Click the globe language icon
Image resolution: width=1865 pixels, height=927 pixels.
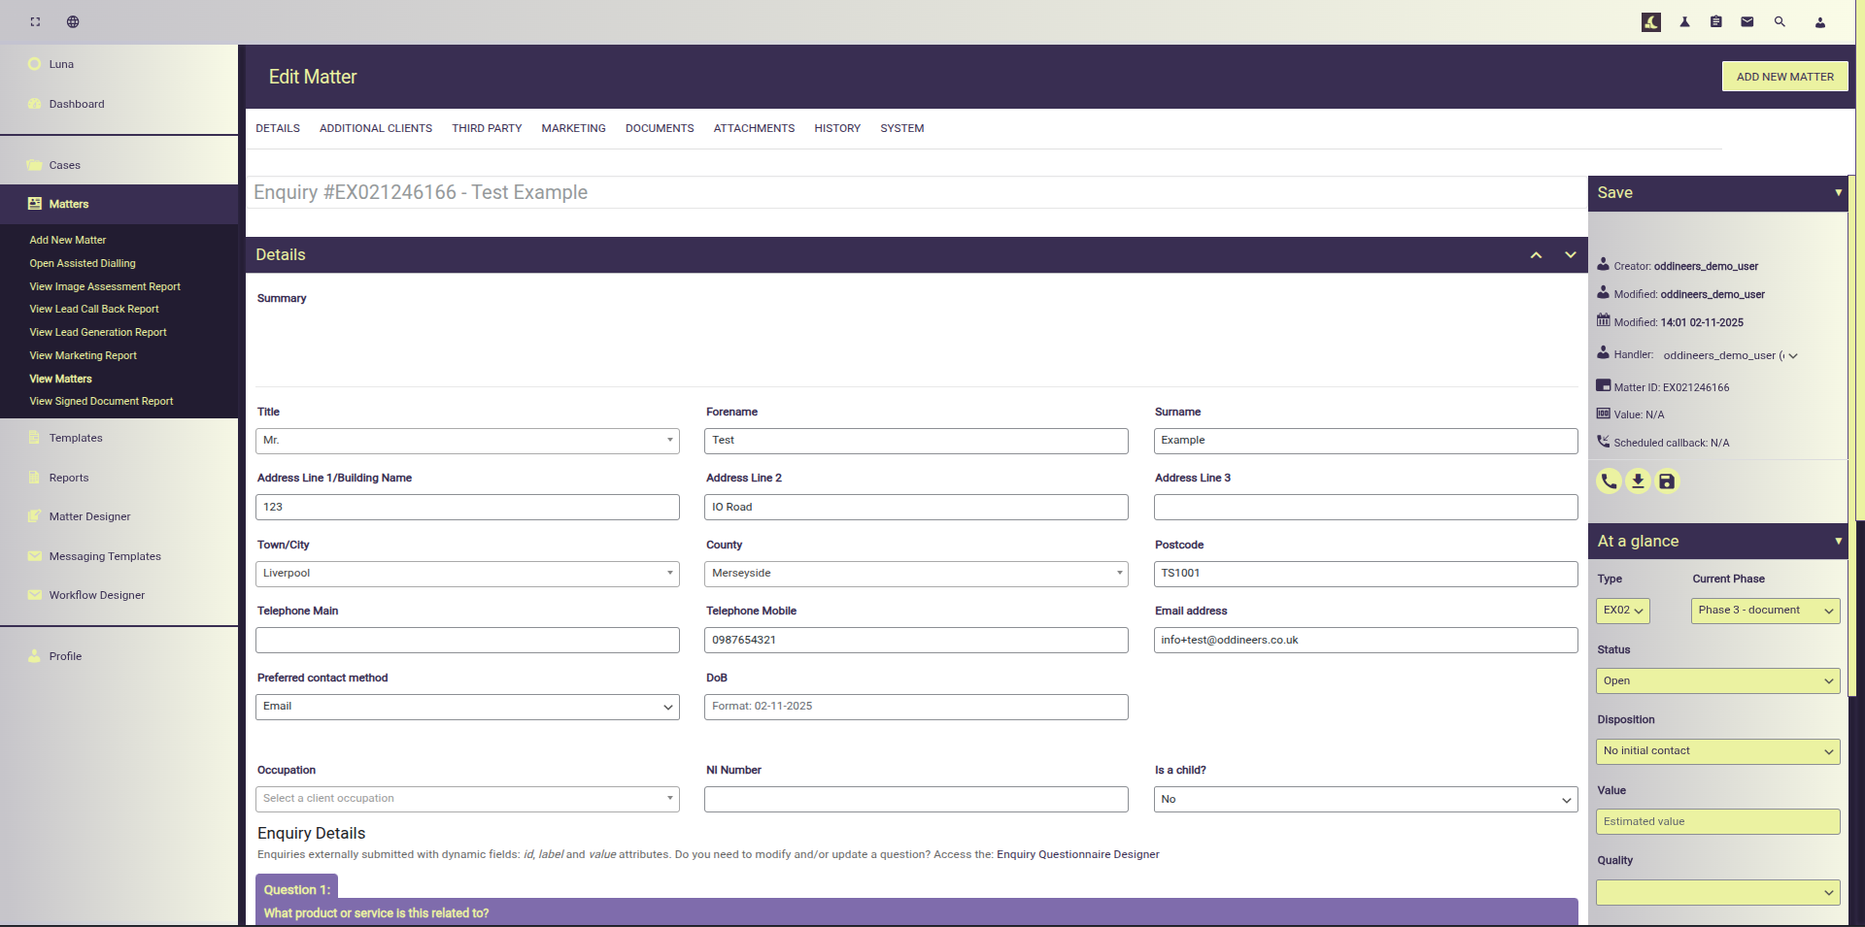(x=73, y=22)
